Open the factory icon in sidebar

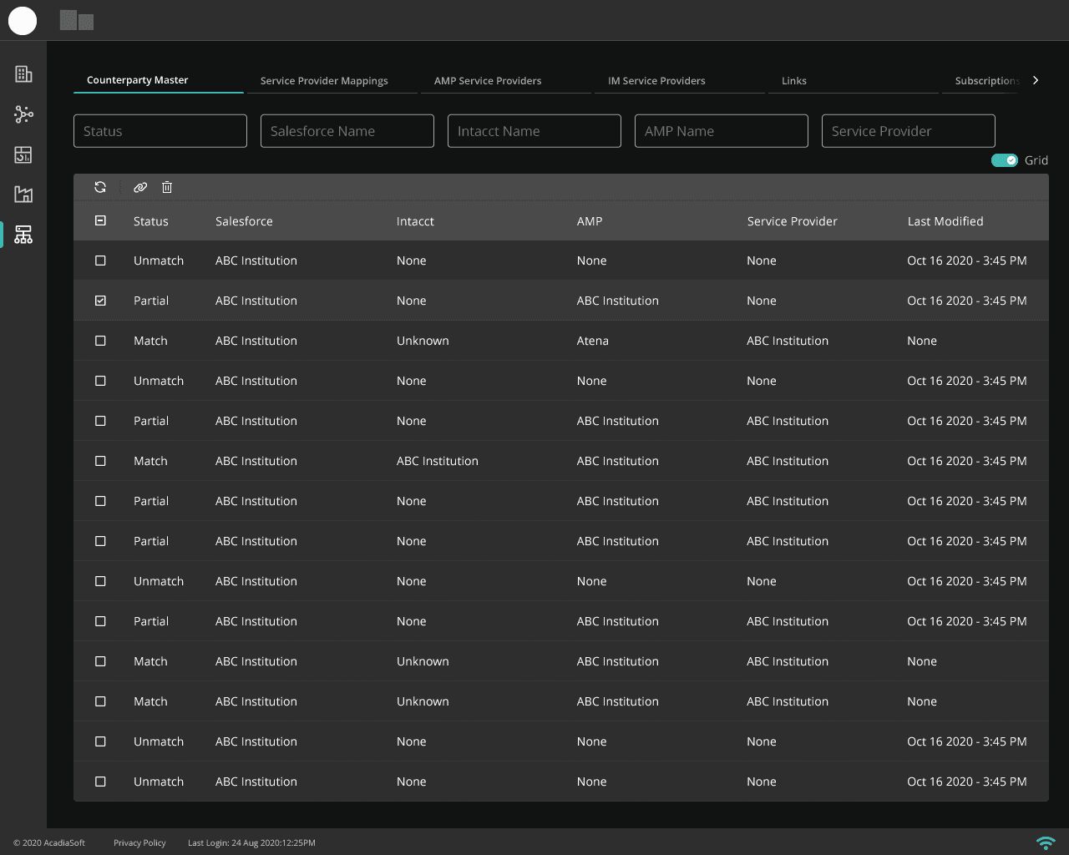(23, 195)
